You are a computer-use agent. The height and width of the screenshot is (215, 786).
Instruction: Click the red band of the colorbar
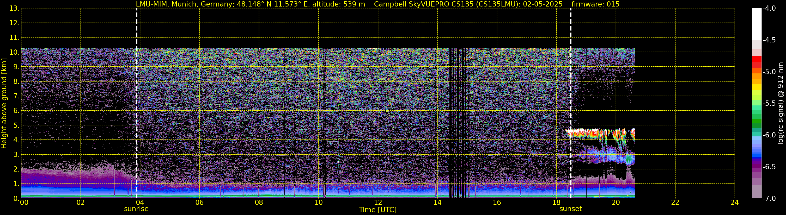tap(756, 62)
